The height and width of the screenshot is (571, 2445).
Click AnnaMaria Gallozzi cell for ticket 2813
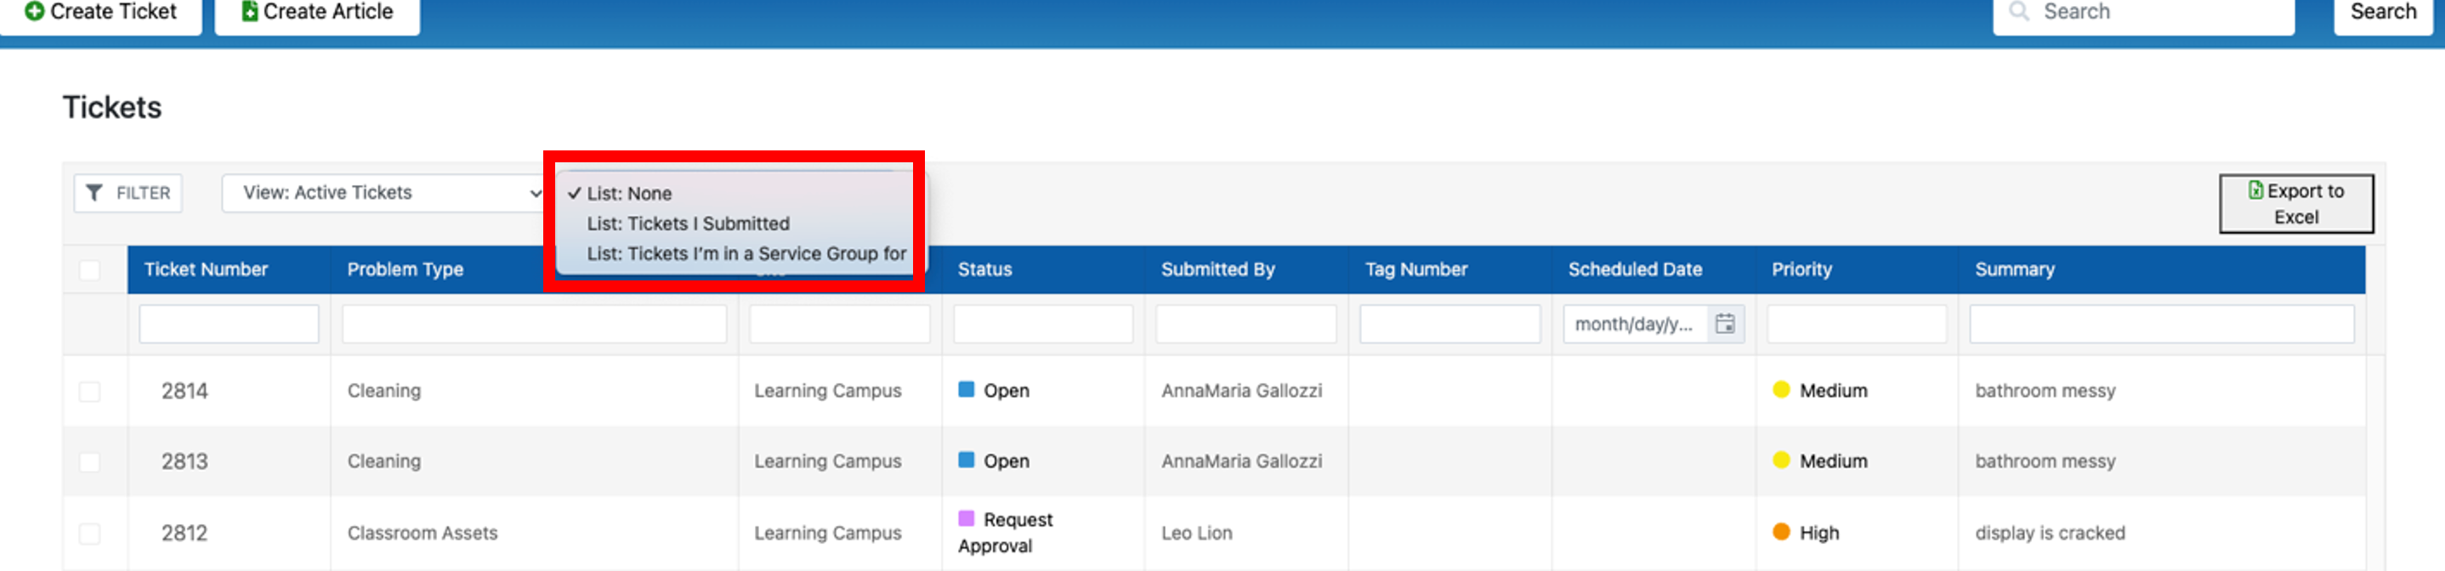(1241, 461)
